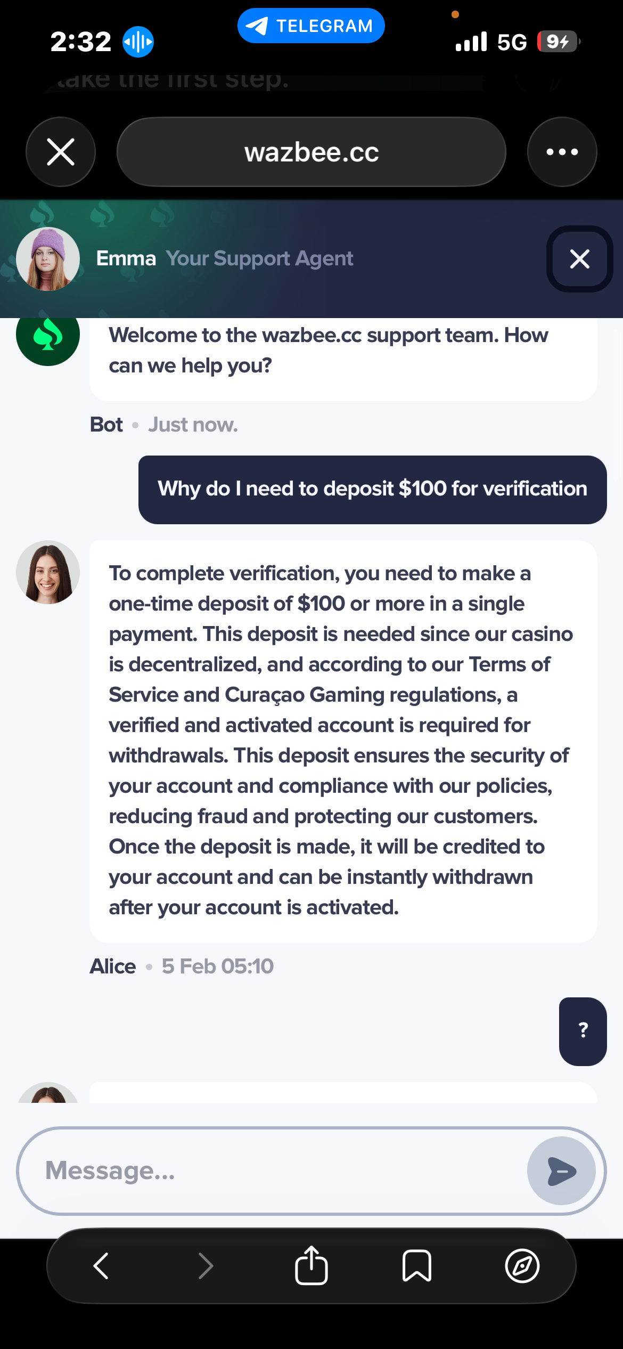Tap Alice's verification deposit reply bubble
The image size is (623, 1349).
point(343,741)
